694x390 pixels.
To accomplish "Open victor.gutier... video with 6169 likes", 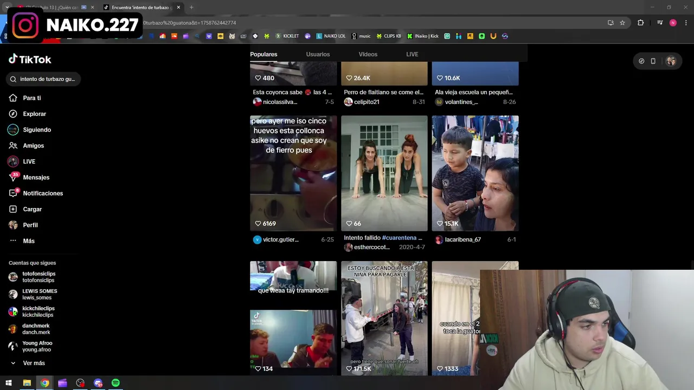I will click(293, 173).
